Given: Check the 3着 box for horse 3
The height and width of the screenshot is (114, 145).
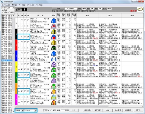Looking at the screenshot, I should pos(28,31).
